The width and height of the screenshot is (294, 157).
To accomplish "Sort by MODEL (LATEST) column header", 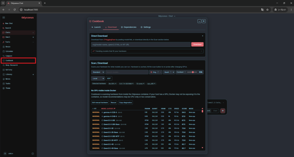I will (x=108, y=109).
